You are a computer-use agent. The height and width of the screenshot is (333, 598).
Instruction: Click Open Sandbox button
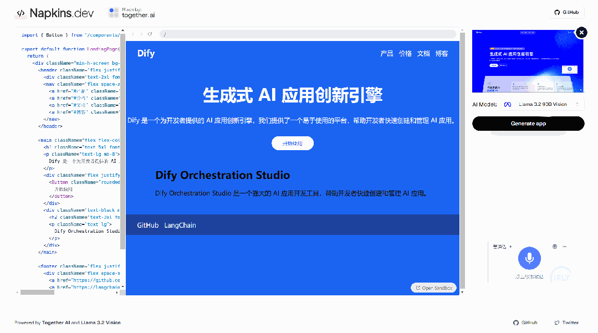click(x=433, y=288)
